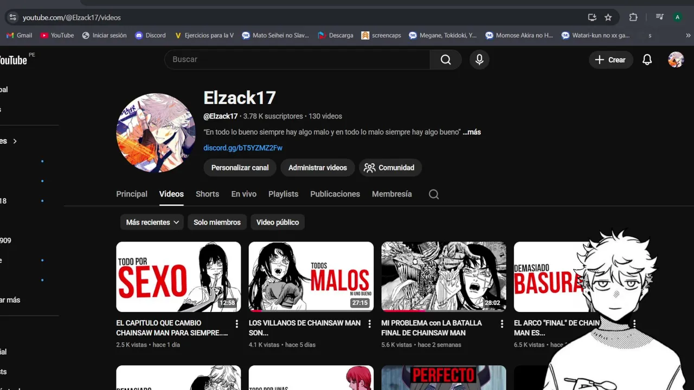
Task: Click the Elzack17 channel profile picture
Action: 156,133
